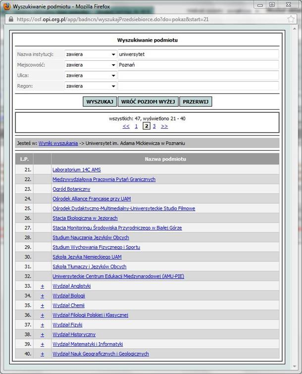Expand Wydział Biologii with plus sign
This screenshot has height=374, width=302.
(42, 296)
